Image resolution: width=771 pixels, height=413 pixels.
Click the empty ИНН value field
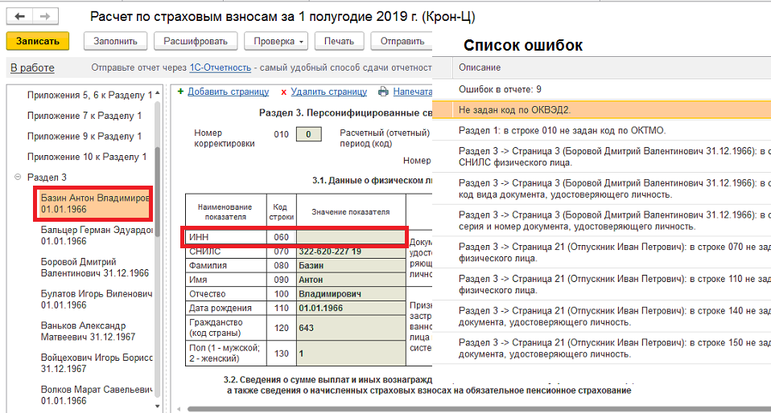click(351, 237)
